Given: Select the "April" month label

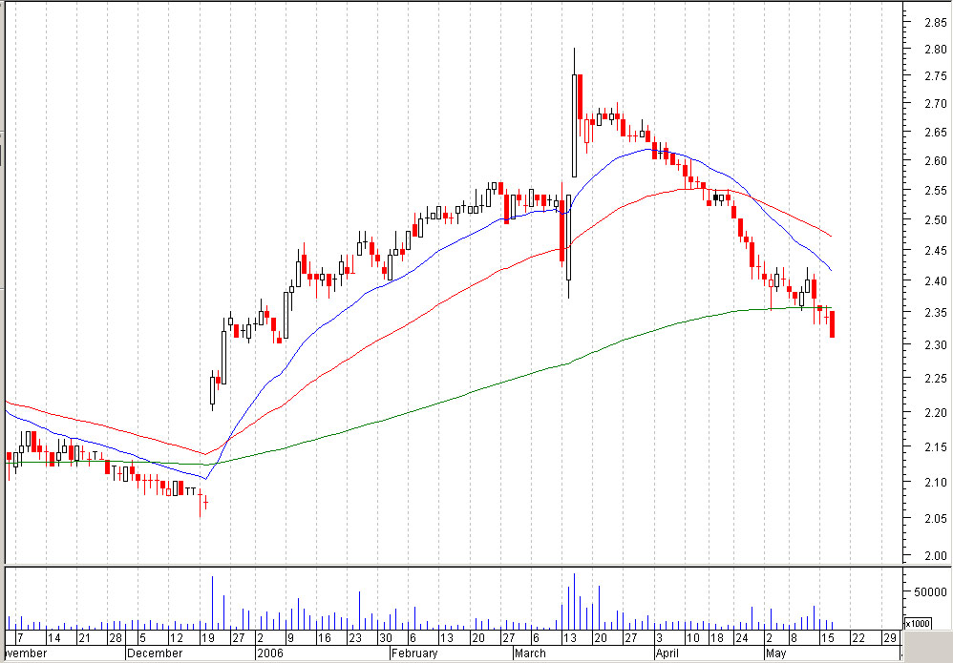Looking at the screenshot, I should (667, 653).
